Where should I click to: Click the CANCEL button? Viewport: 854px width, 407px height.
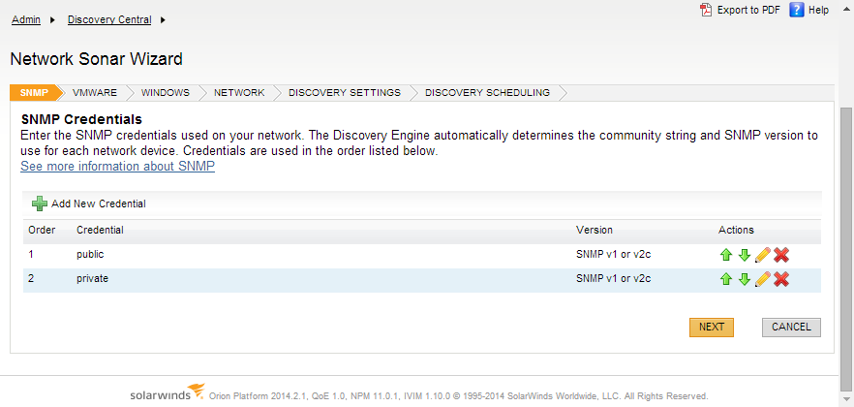(x=791, y=327)
